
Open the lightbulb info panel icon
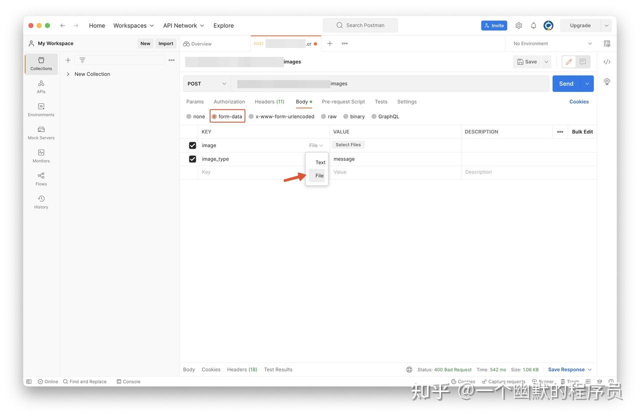tap(607, 81)
